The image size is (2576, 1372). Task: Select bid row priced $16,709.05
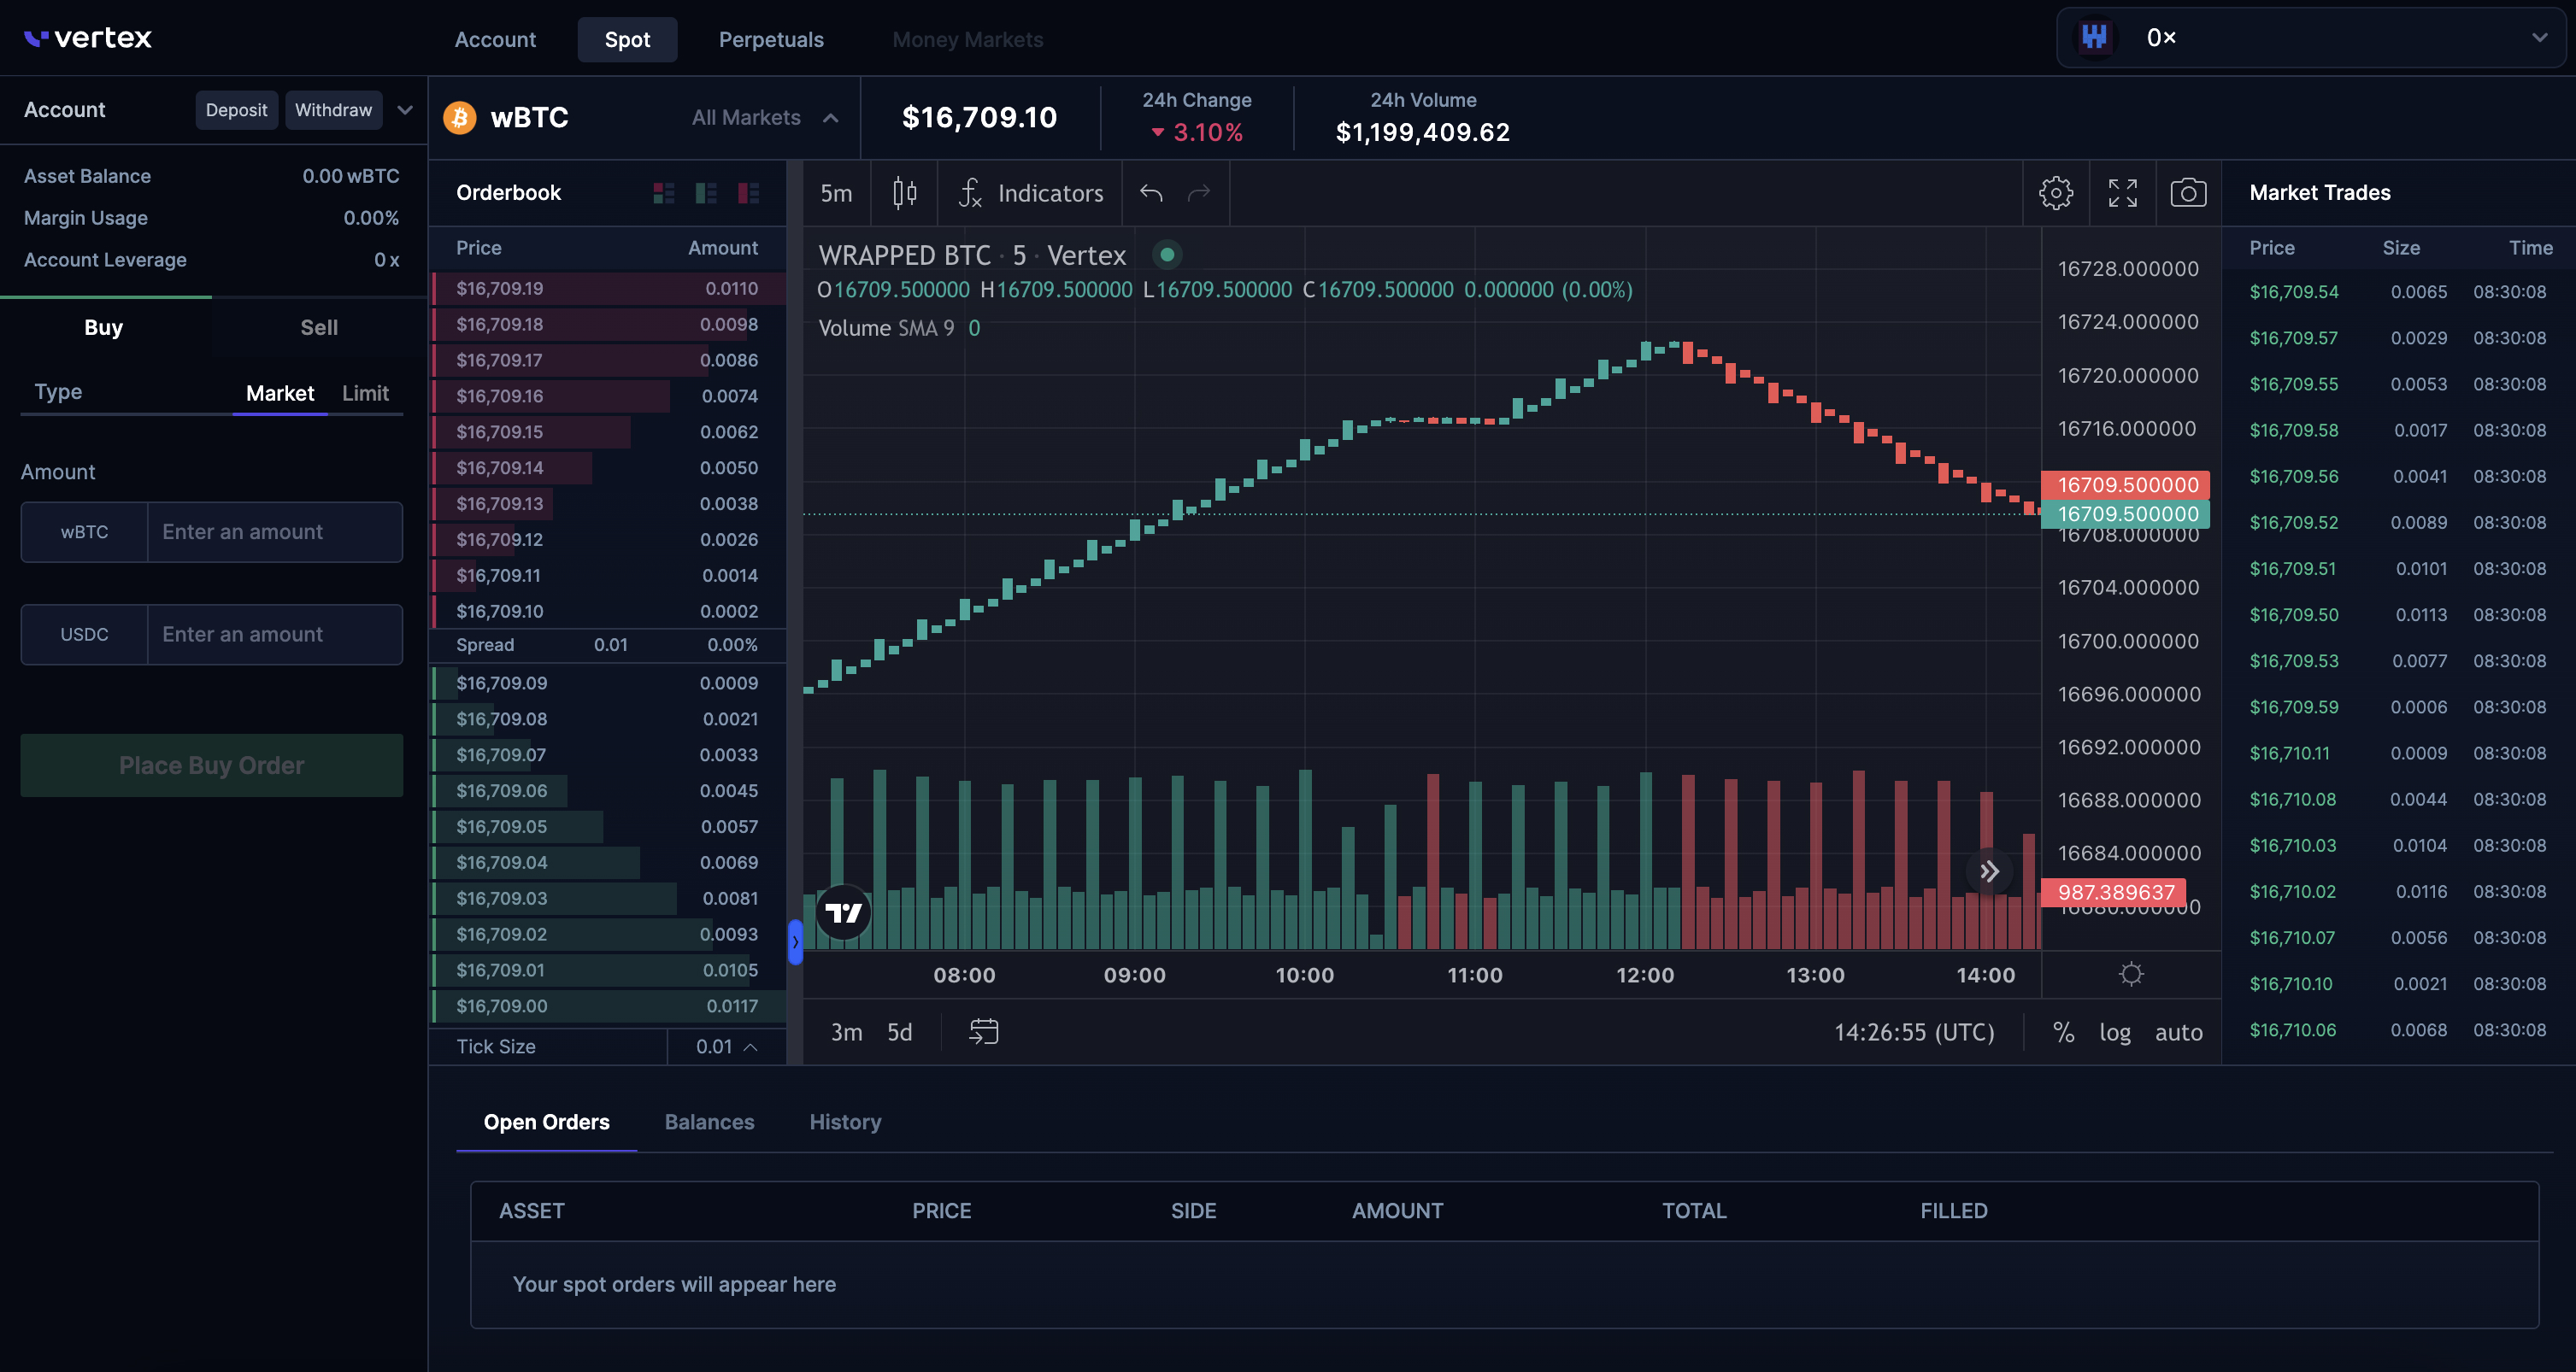click(608, 828)
